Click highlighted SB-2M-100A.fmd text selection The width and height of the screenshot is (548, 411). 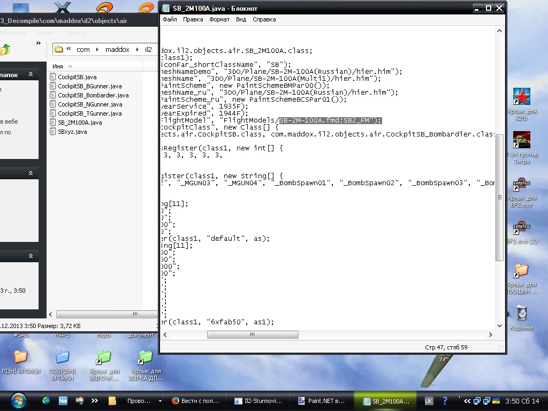tap(330, 120)
